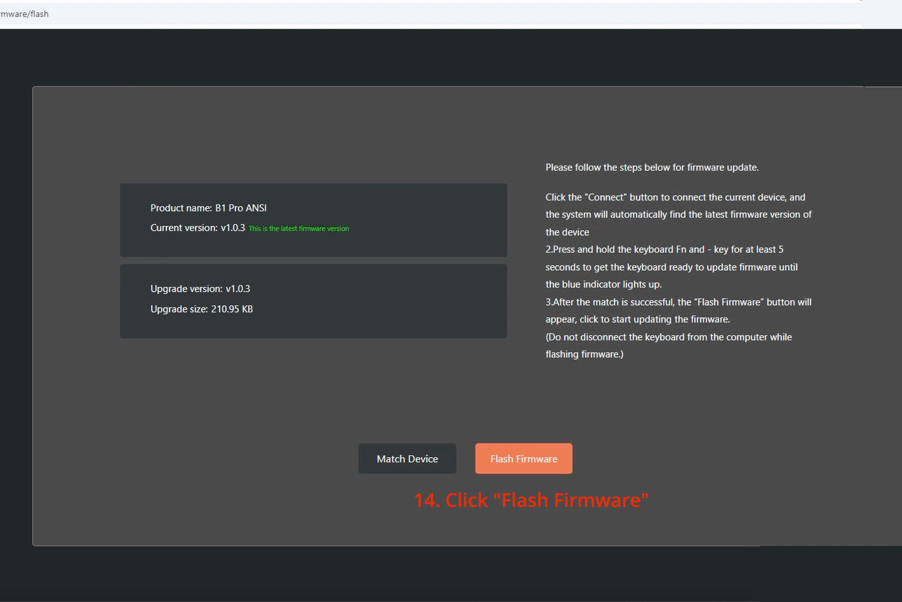
Task: Click the red step 14 annotation text
Action: 531,500
